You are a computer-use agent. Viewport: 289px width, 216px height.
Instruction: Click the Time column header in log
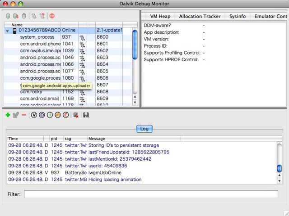pos(25,139)
